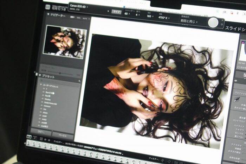The height and width of the screenshot is (164, 246).
Task: Change the shutter speed value 60
Action: (127, 14)
